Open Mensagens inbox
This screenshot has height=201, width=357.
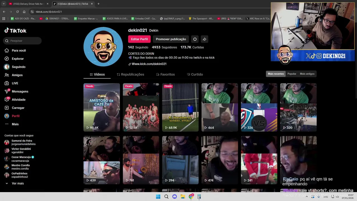(16, 91)
